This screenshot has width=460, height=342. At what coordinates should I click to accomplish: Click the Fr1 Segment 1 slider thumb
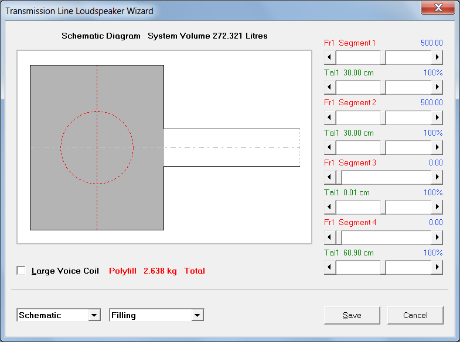coord(383,57)
